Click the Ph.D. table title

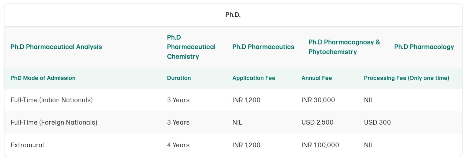233,15
